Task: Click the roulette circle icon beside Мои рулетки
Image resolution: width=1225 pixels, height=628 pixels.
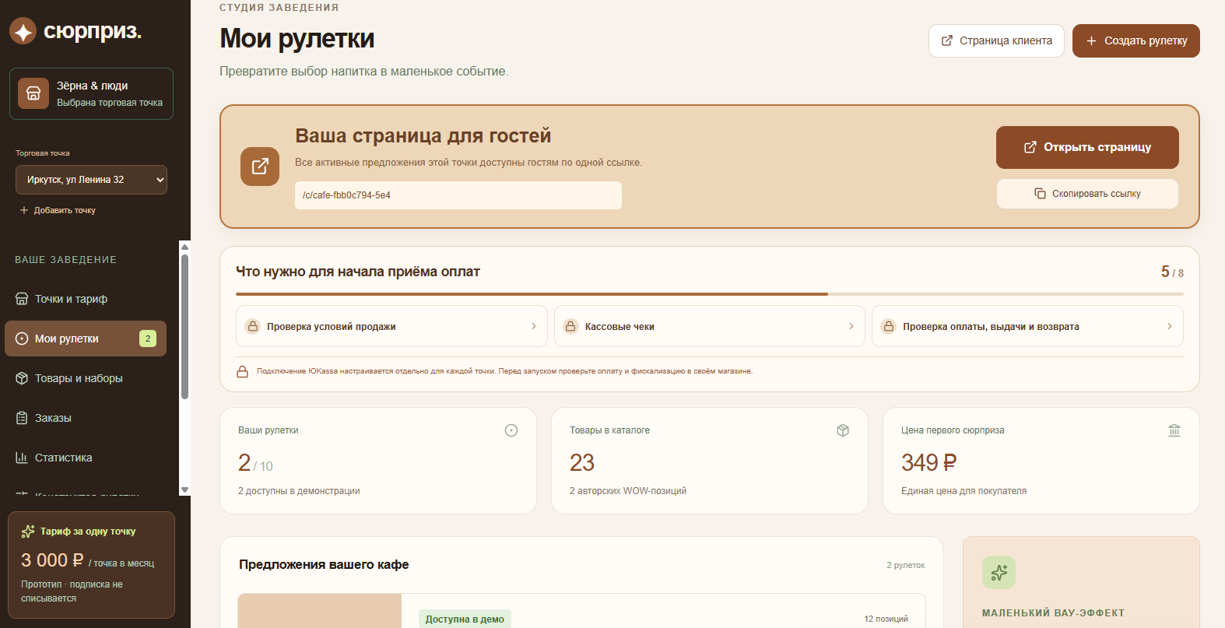Action: point(22,339)
